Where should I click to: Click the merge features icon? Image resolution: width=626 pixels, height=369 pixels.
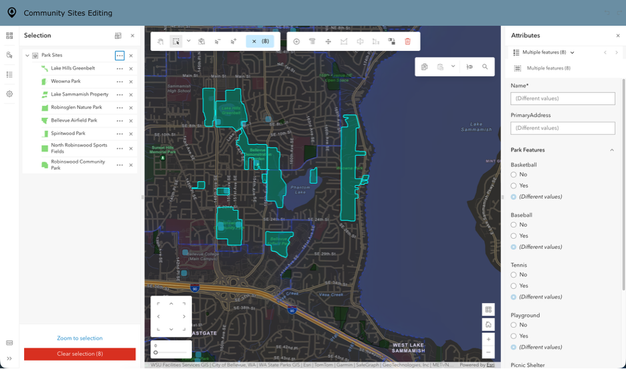point(392,41)
